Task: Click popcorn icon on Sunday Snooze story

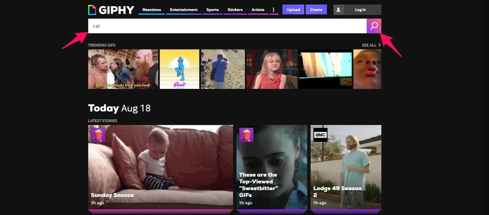Action: (98, 135)
